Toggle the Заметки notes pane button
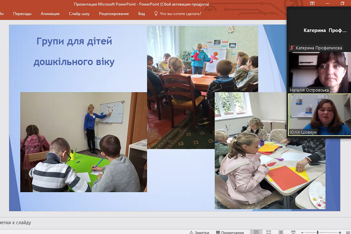 click(x=199, y=232)
